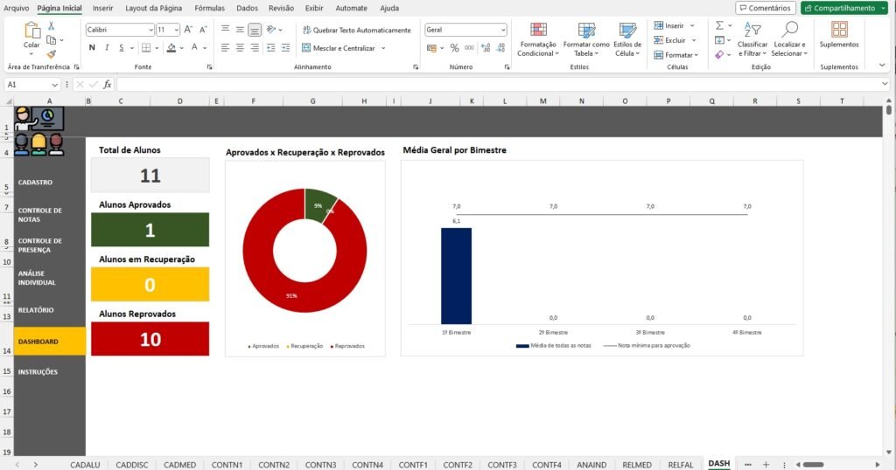Screen dimensions: 896x470
Task: Click the insert function fx icon
Action: (107, 85)
